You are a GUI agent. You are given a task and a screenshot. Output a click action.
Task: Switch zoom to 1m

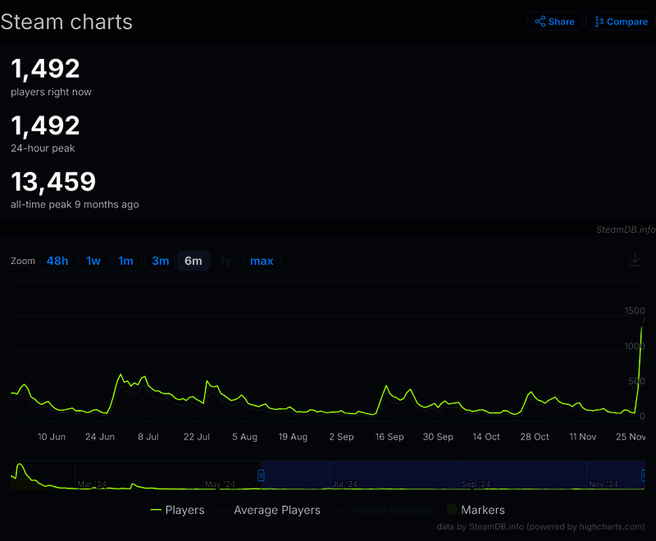coord(125,261)
